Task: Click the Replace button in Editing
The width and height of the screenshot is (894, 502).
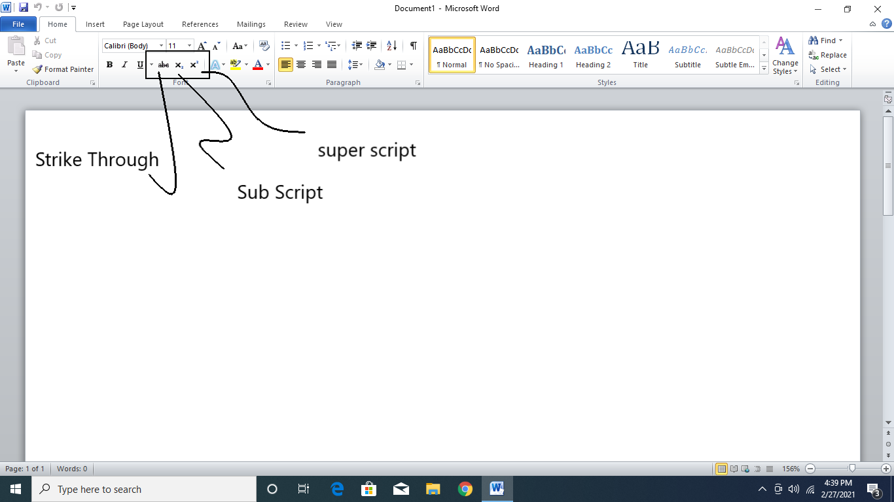Action: click(828, 55)
